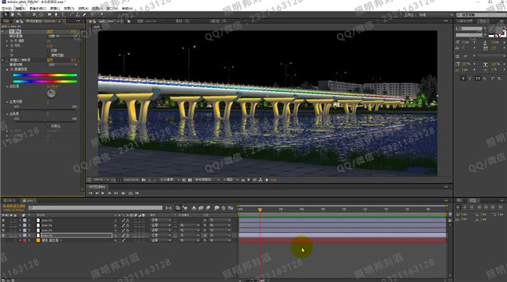Open viewer resolution dropdown
This screenshot has width=507, height=282.
(x=169, y=180)
